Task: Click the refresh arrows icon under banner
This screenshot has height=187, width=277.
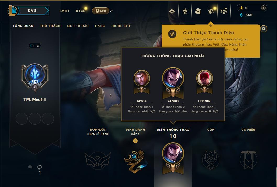Action: point(40,167)
